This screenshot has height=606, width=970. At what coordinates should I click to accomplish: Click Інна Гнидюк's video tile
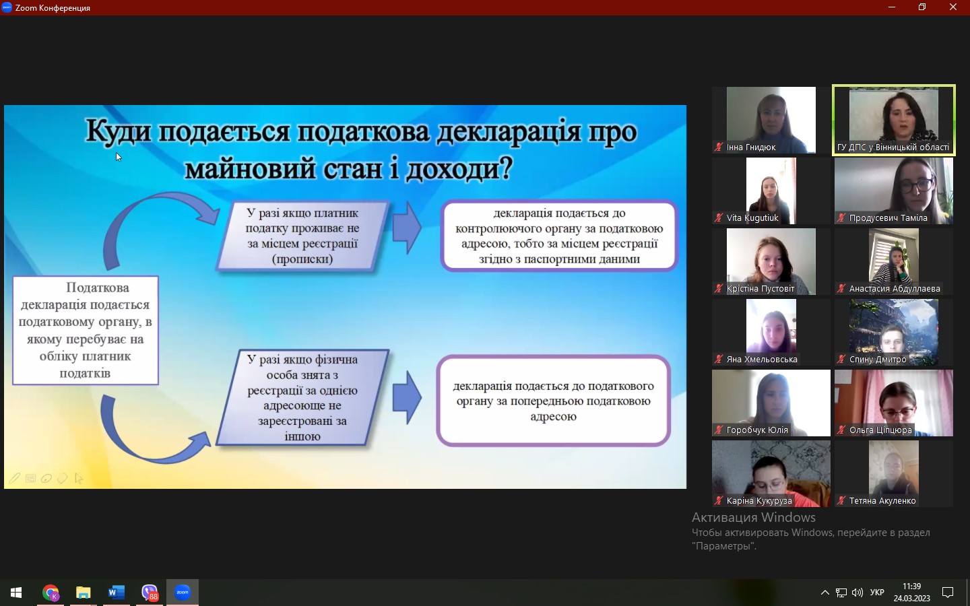pyautogui.click(x=771, y=120)
